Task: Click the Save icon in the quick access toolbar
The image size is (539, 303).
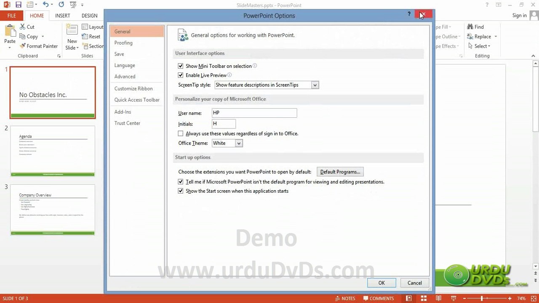Action: (x=18, y=5)
